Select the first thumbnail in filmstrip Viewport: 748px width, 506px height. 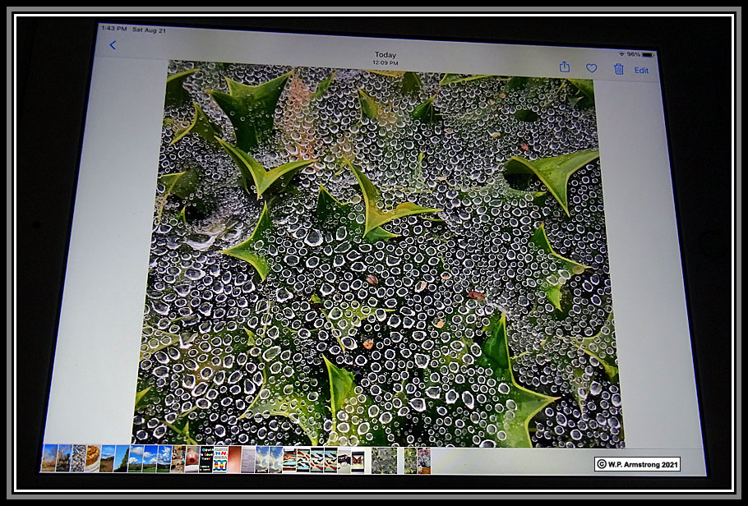(49, 458)
